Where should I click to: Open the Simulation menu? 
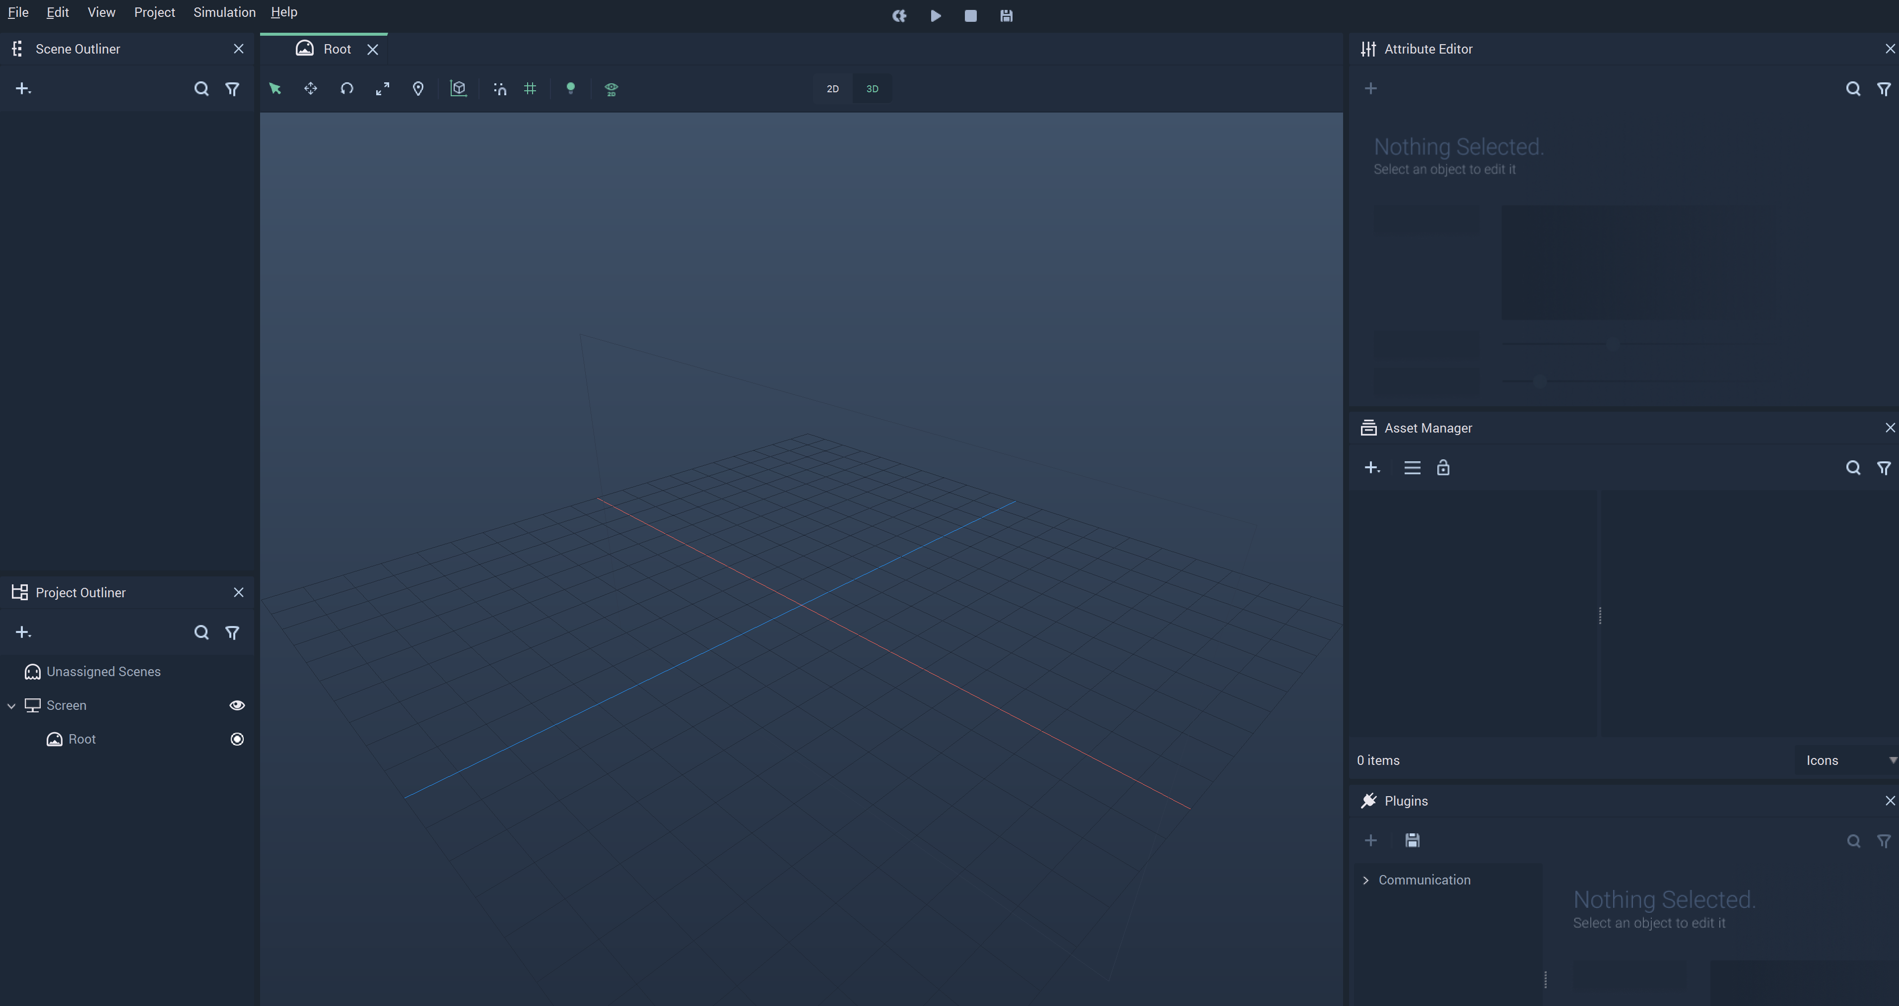coord(224,12)
